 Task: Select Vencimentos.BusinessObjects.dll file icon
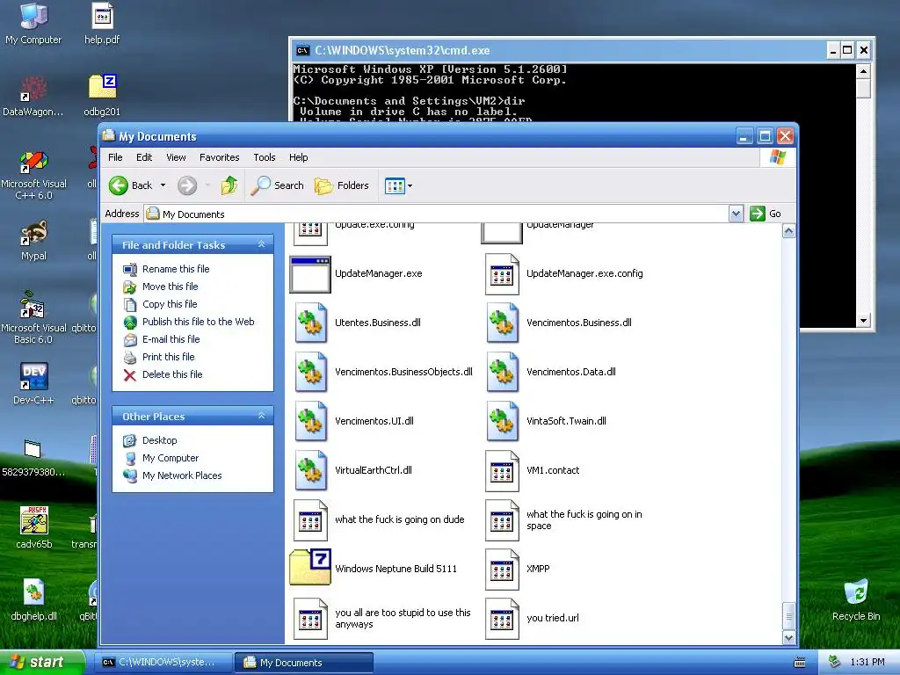pos(310,373)
